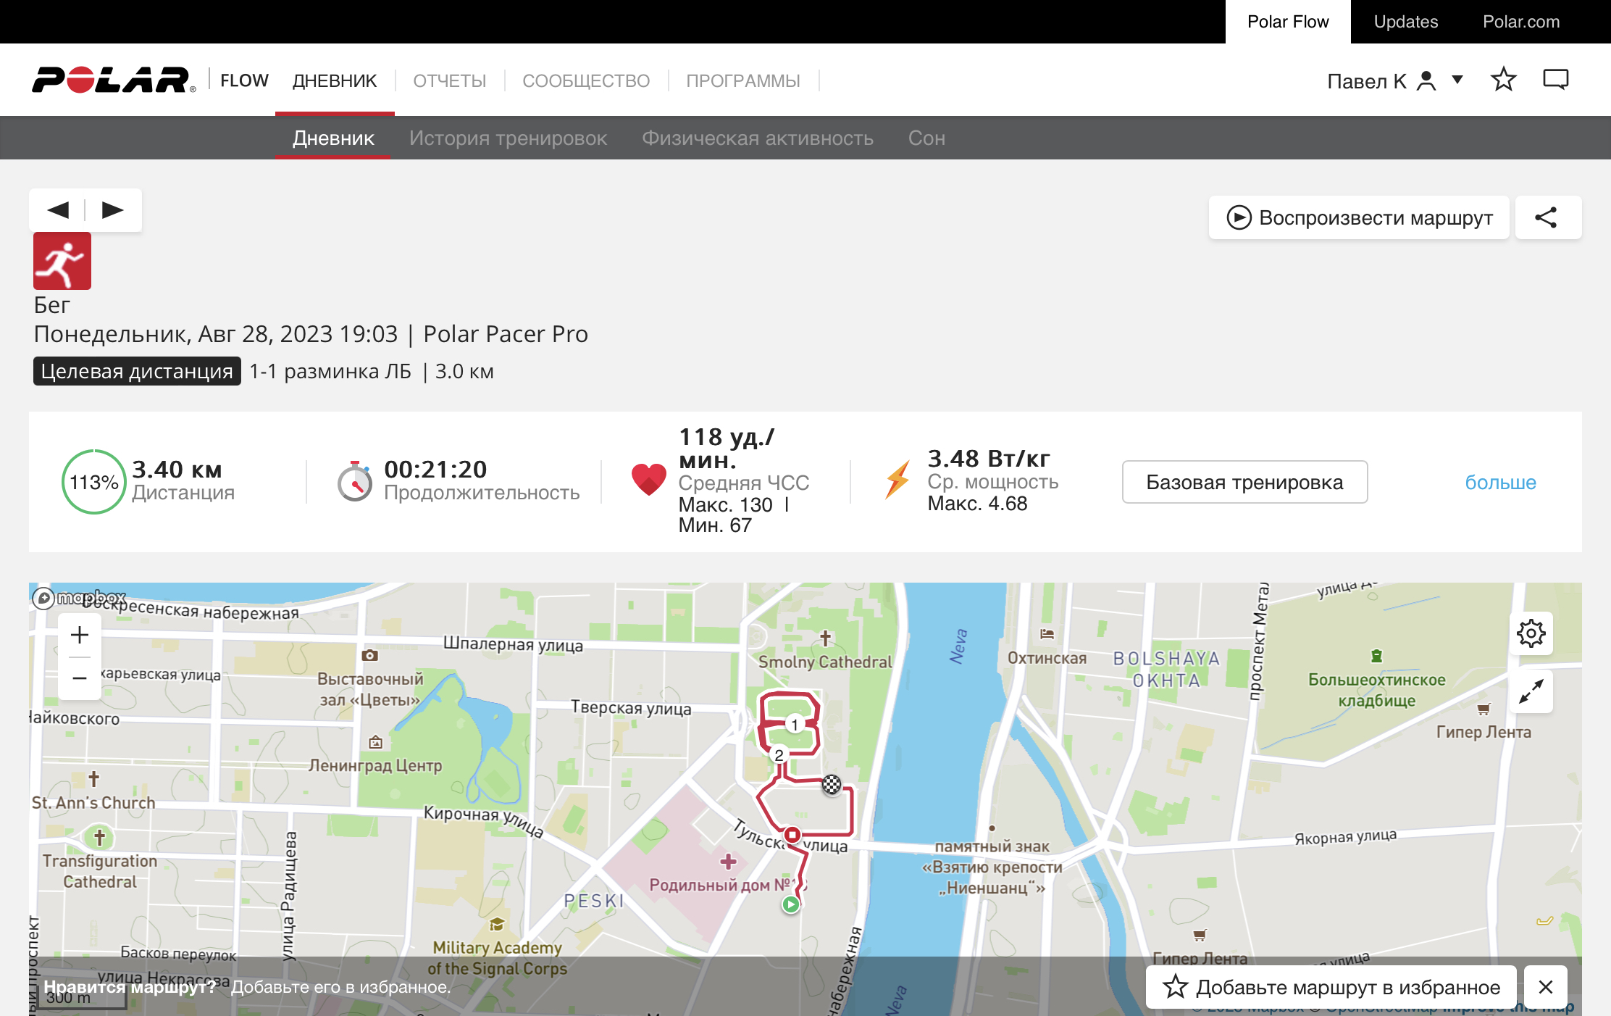The width and height of the screenshot is (1611, 1016).
Task: Click the Павел К username
Action: [1366, 81]
